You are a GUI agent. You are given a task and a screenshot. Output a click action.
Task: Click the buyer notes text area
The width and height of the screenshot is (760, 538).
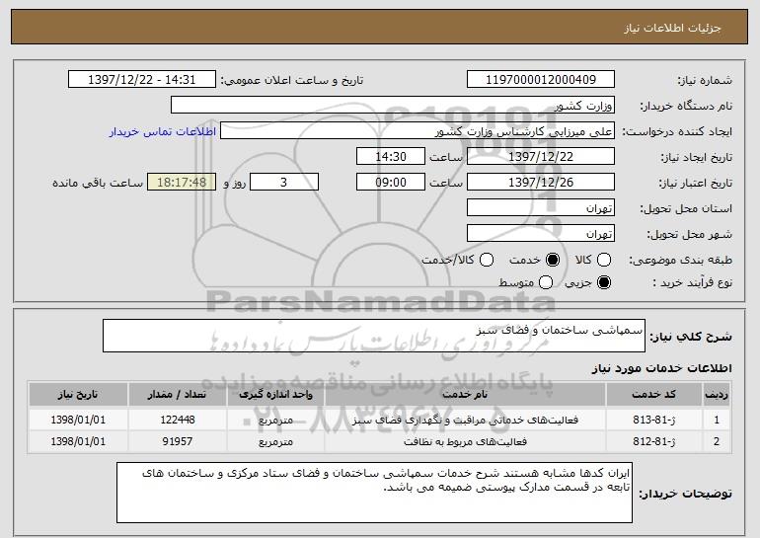(374, 493)
